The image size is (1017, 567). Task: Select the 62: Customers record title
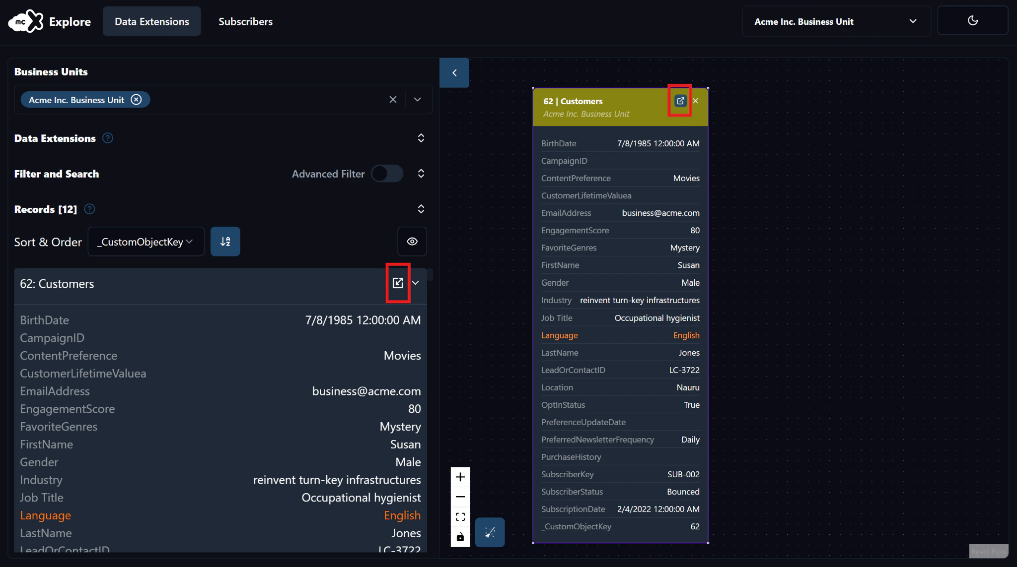(x=57, y=284)
